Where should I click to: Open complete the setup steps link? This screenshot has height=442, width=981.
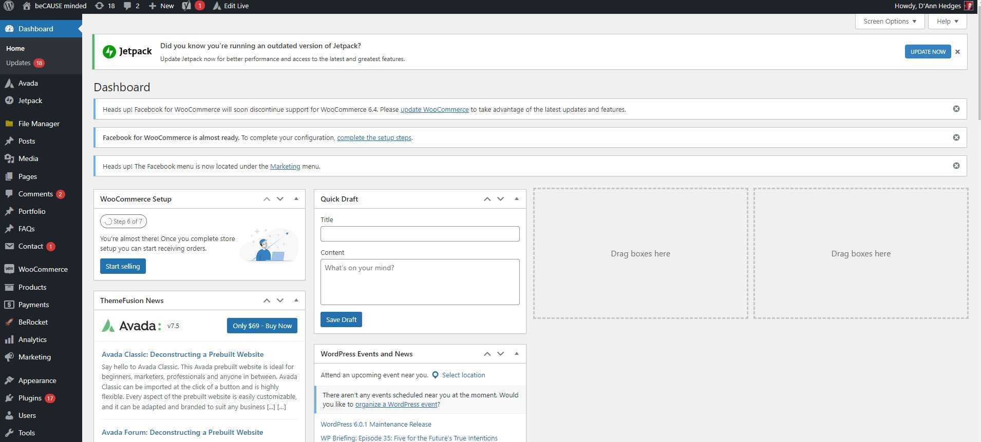click(x=374, y=137)
